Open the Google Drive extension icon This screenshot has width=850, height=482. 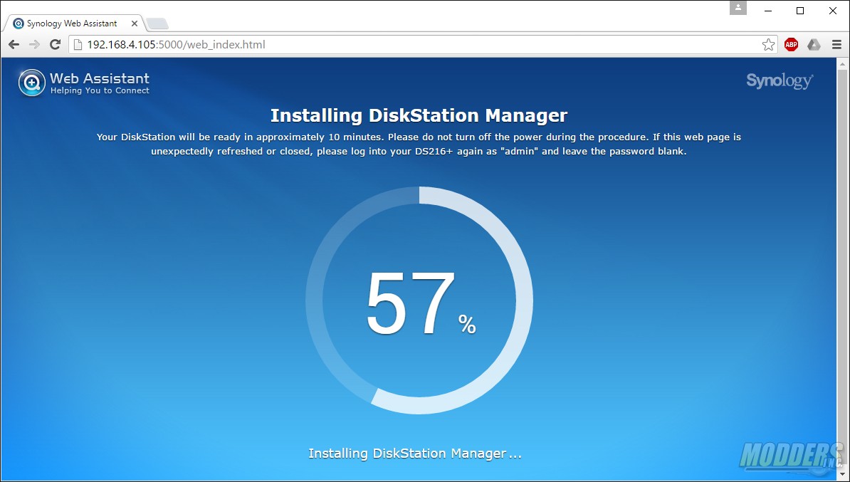click(x=814, y=44)
